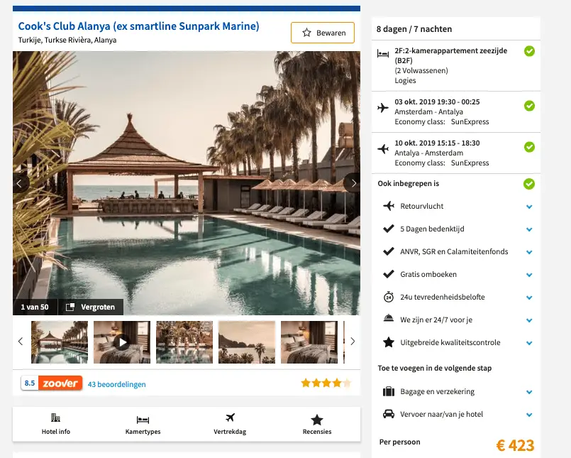Expand the Gratis omboeken item

point(529,275)
